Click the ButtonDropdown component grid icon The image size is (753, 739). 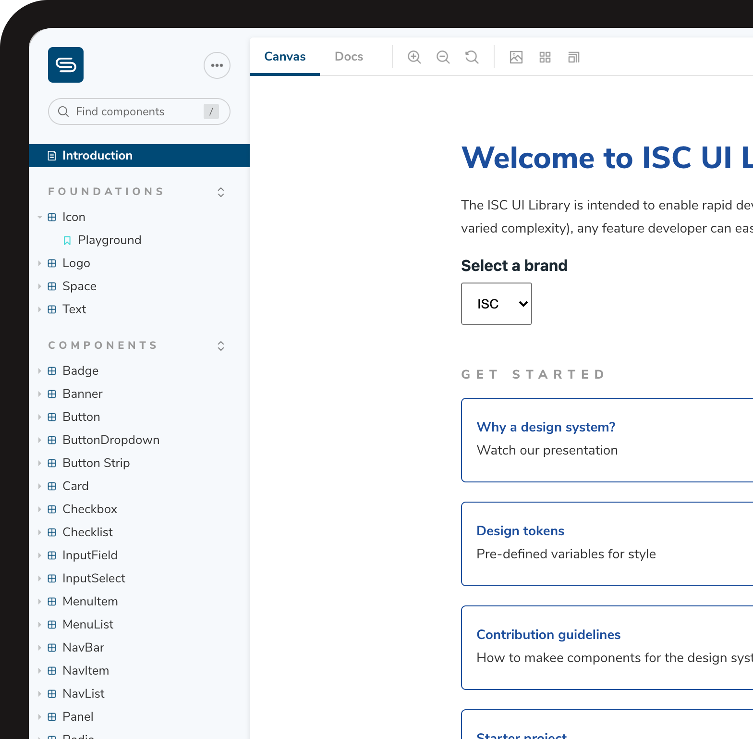(52, 440)
